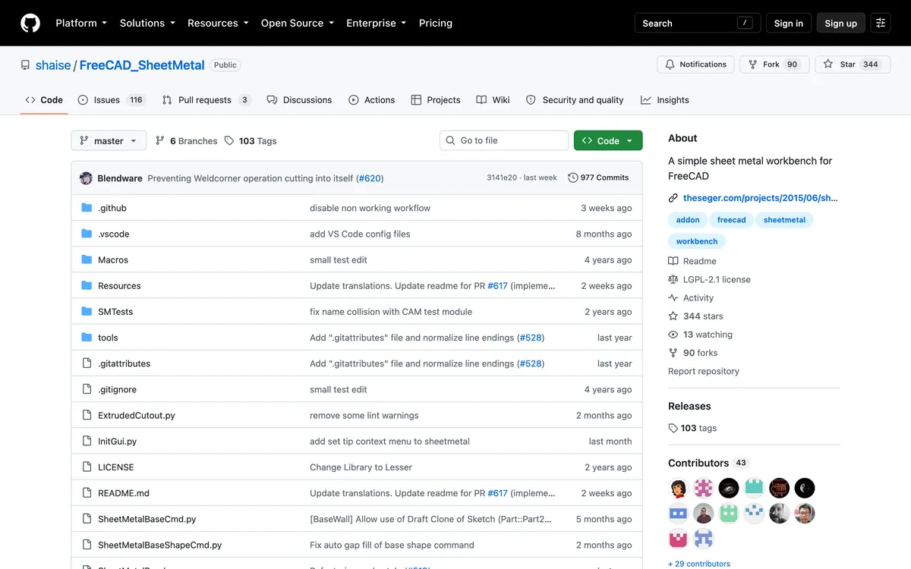
Task: Open the Pricing page
Action: [x=436, y=23]
